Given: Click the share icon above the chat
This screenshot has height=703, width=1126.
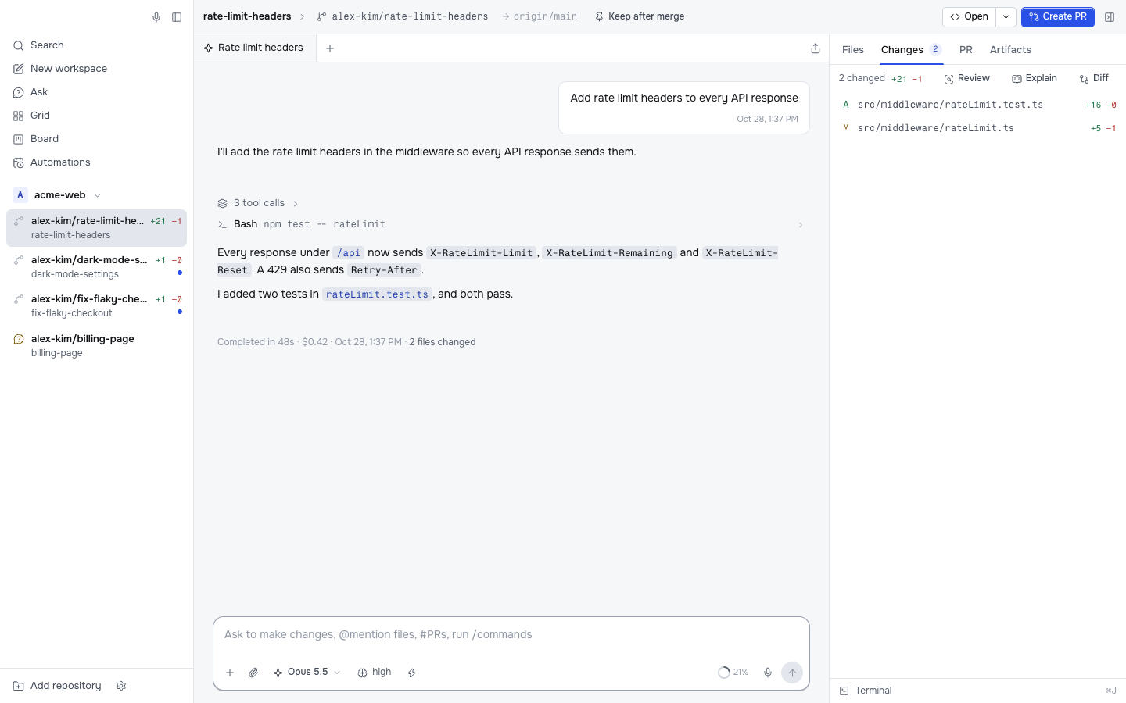Looking at the screenshot, I should point(816,48).
